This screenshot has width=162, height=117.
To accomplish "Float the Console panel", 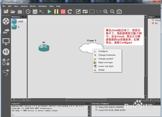I will click(x=87, y=103).
